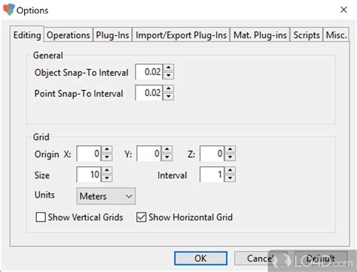Enable Show Vertical Grids checkbox
This screenshot has height=272, width=357.
point(41,217)
